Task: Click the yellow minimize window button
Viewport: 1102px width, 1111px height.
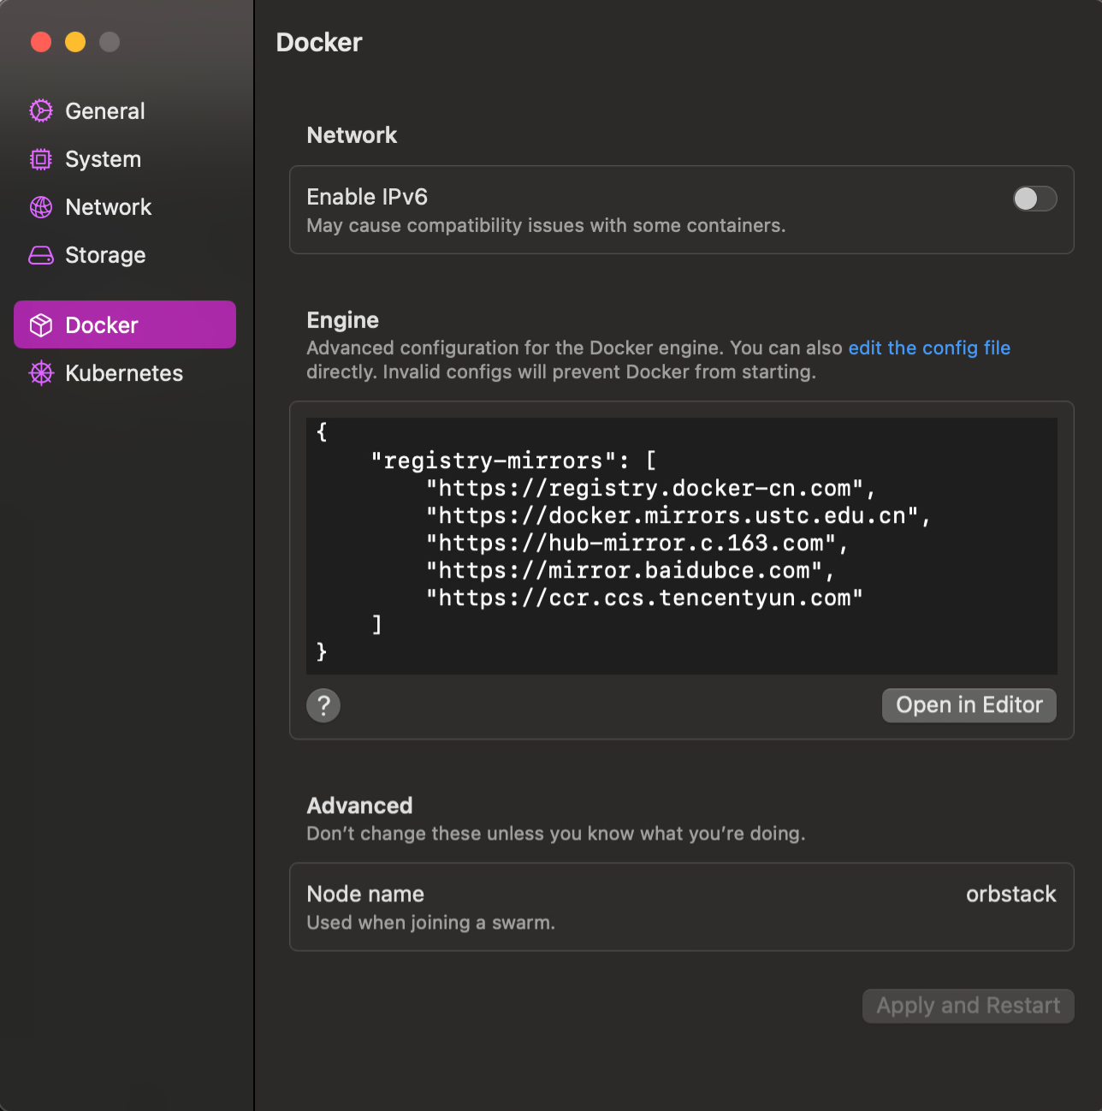Action: [75, 42]
